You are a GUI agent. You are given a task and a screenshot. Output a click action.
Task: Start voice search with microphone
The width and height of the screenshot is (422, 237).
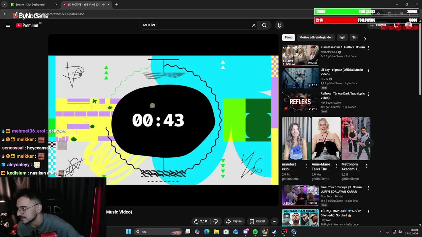tap(279, 25)
